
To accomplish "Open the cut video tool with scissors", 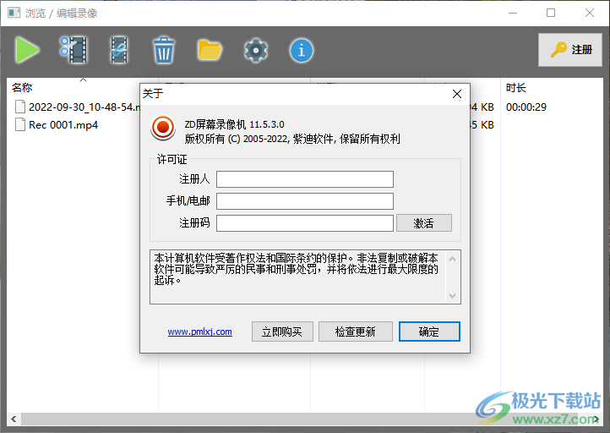I will coord(74,50).
